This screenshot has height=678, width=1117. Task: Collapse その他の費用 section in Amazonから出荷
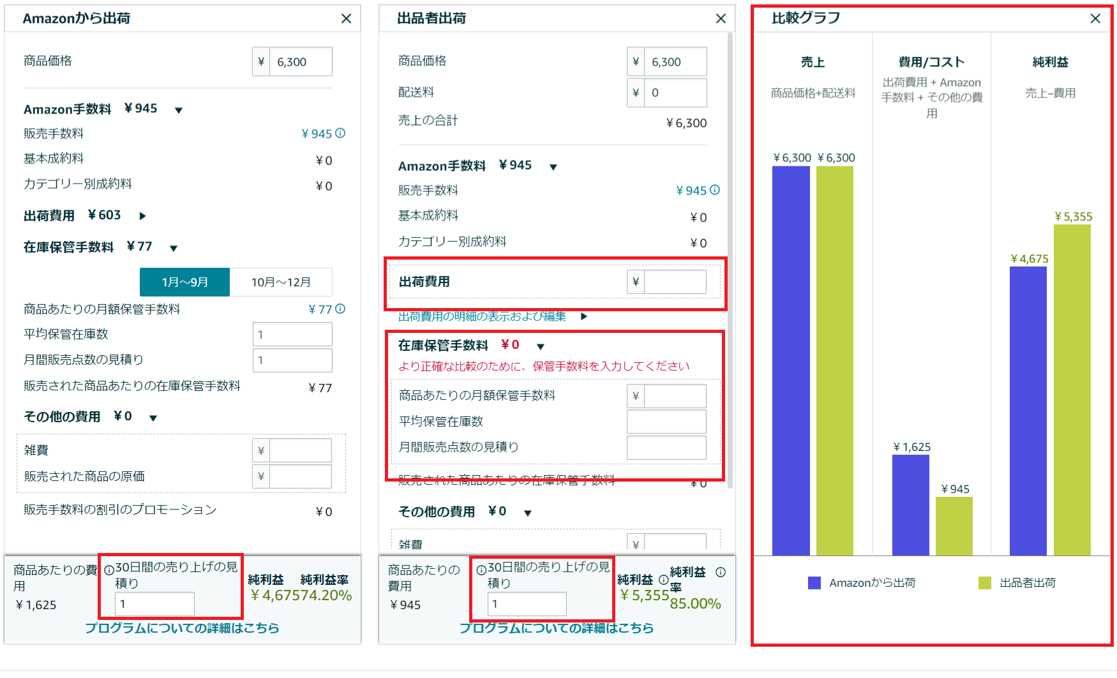tap(153, 418)
